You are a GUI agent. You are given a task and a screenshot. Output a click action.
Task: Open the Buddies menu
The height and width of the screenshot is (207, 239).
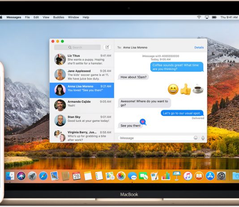point(59,17)
